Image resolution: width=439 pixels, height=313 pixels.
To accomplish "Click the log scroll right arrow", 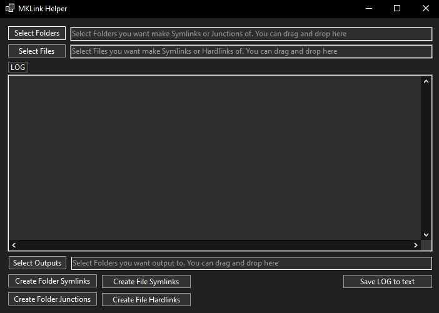I will pos(416,245).
